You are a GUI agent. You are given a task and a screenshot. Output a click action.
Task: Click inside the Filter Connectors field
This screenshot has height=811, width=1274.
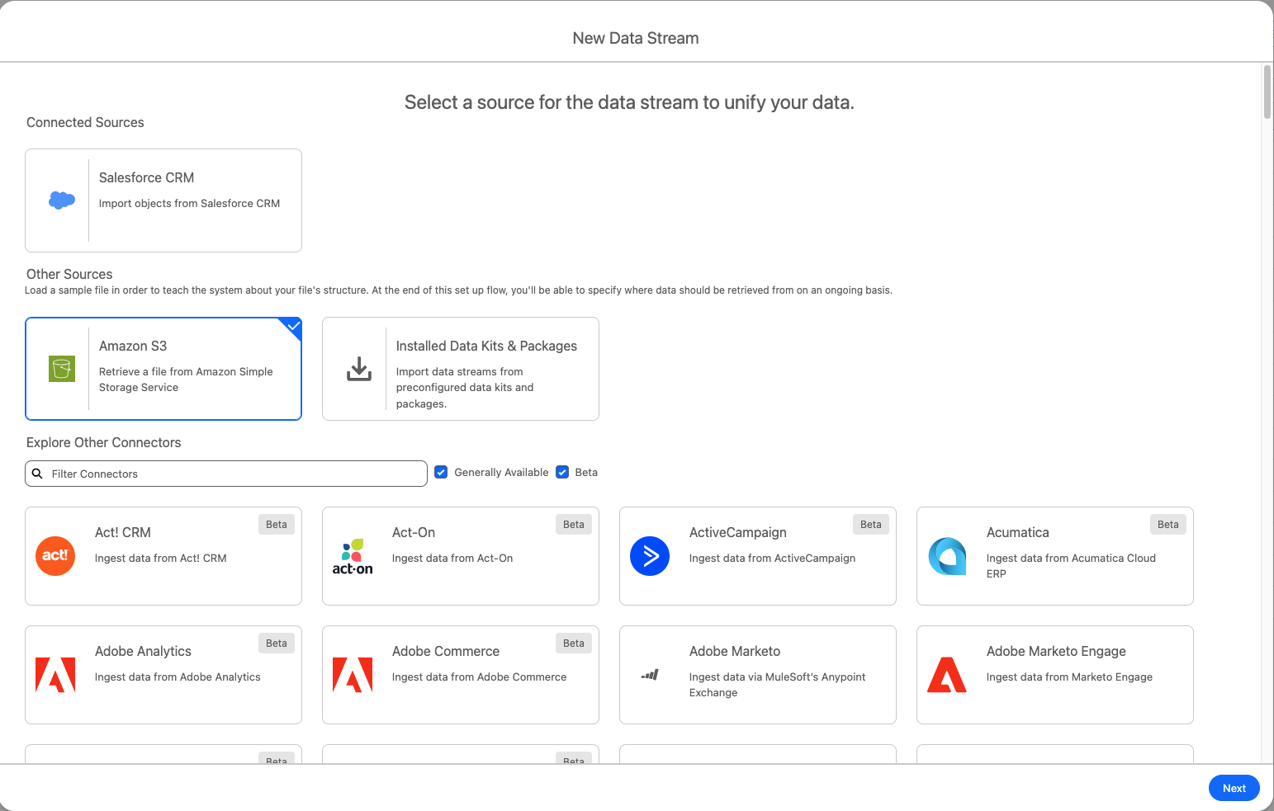(x=226, y=473)
